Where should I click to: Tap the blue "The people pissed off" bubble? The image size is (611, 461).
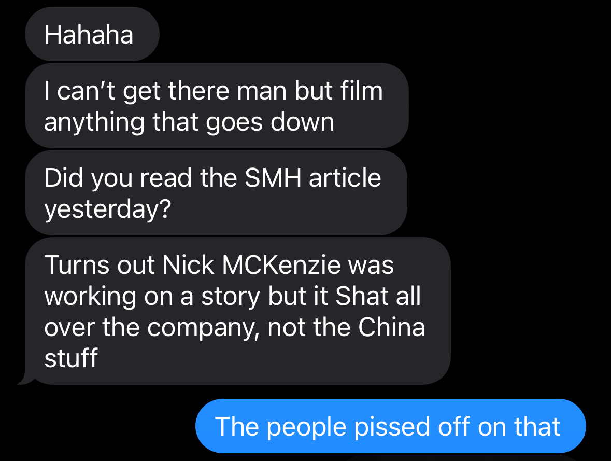pos(390,426)
